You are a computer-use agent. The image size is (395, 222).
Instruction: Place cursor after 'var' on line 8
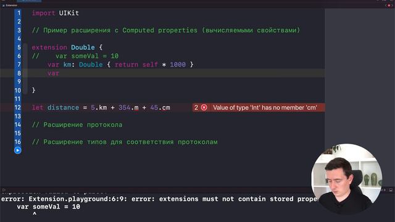point(60,73)
